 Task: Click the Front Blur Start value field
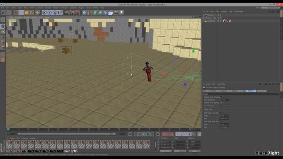(225, 116)
